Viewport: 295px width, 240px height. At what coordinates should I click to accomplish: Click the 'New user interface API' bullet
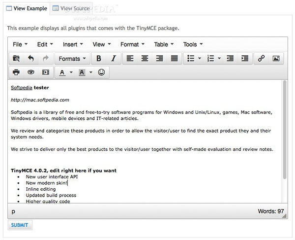click(52, 176)
